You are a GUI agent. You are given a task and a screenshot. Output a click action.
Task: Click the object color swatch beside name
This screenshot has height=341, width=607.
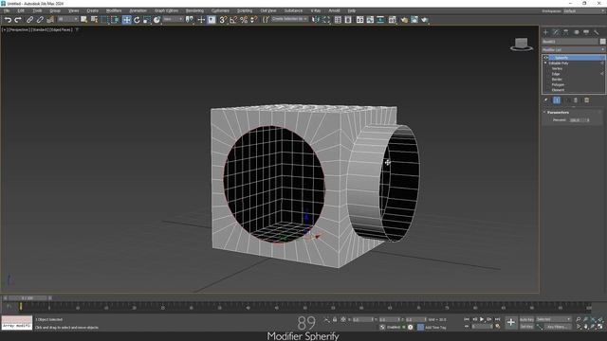tap(603, 42)
